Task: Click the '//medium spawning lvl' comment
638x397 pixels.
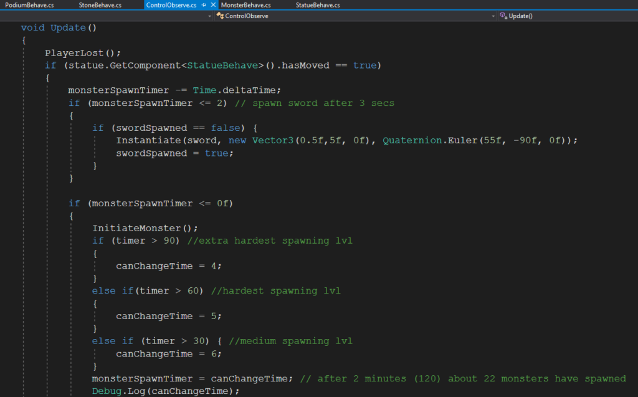Action: pyautogui.click(x=290, y=341)
